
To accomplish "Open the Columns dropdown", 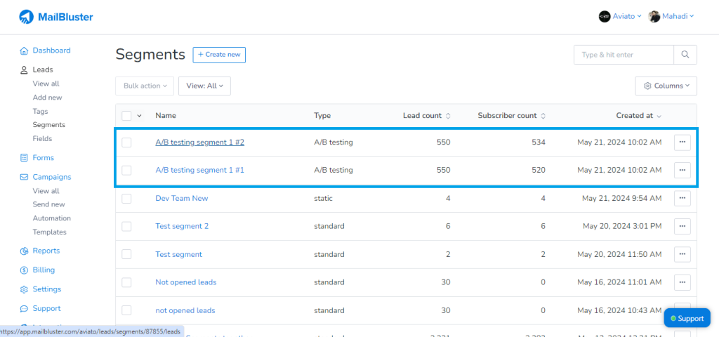I will (666, 86).
